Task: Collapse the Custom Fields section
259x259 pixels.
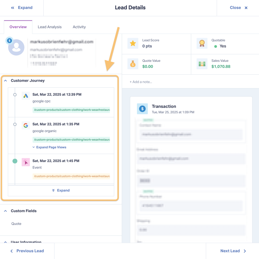Action: click(x=6, y=211)
